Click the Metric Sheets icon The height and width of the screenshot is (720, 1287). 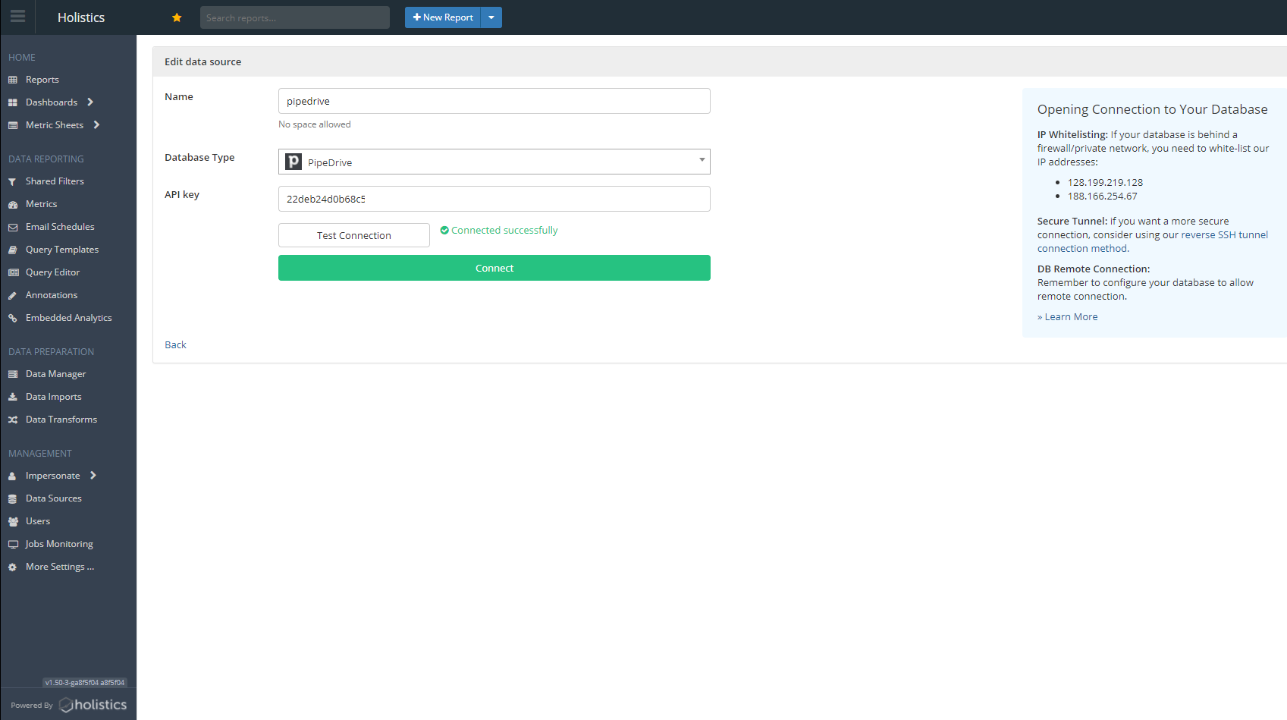pyautogui.click(x=13, y=125)
